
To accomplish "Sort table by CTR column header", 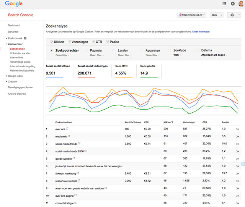I will click(204, 122).
